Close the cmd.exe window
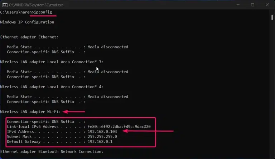The width and height of the screenshot is (275, 159). pyautogui.click(x=267, y=5)
